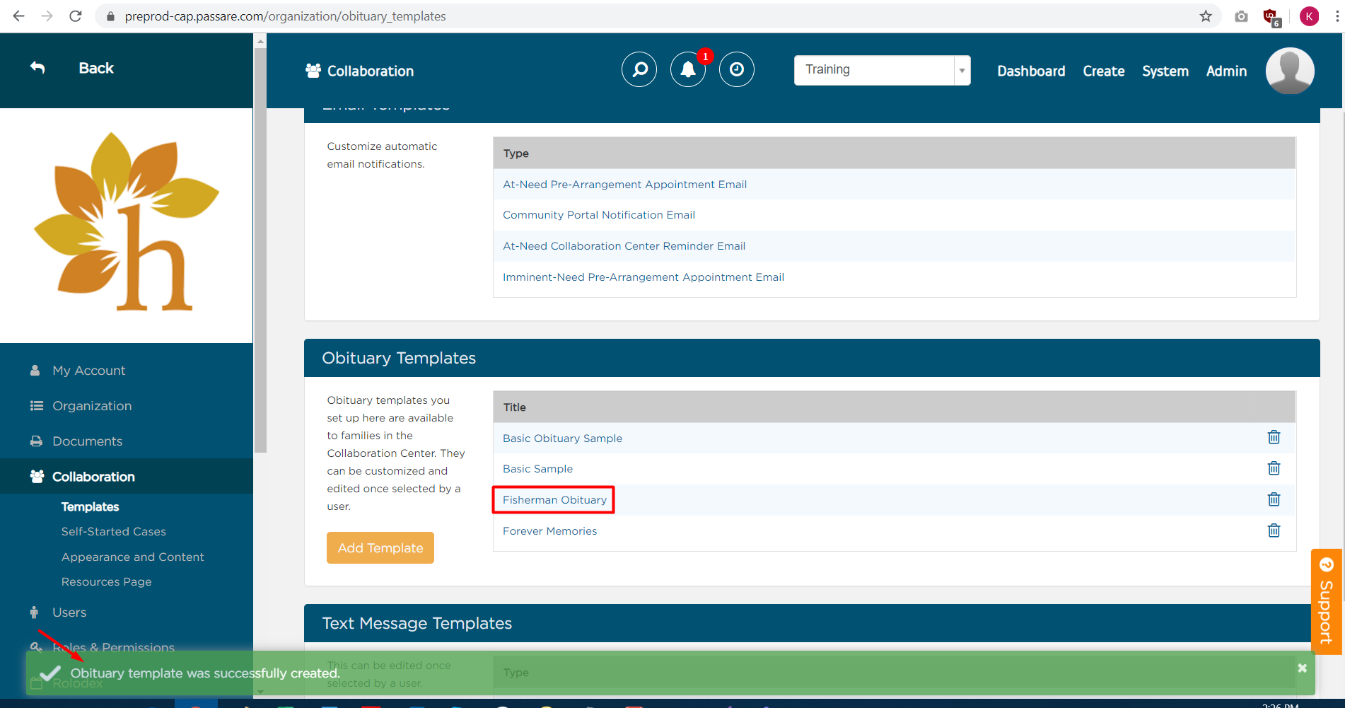This screenshot has width=1345, height=708.
Task: Delete the Forever Memories template
Action: pos(1274,530)
